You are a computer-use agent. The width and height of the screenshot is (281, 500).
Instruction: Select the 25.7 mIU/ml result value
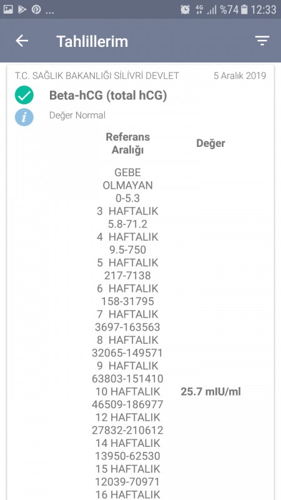point(210,392)
